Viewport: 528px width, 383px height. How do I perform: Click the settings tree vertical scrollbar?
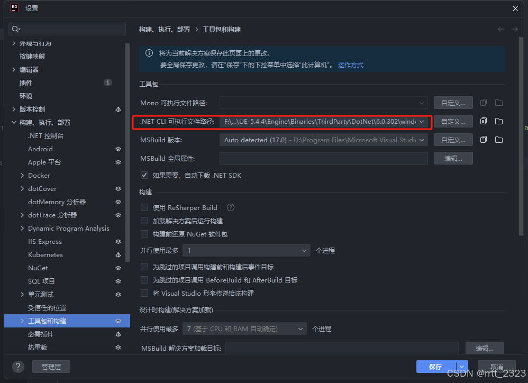[128, 152]
